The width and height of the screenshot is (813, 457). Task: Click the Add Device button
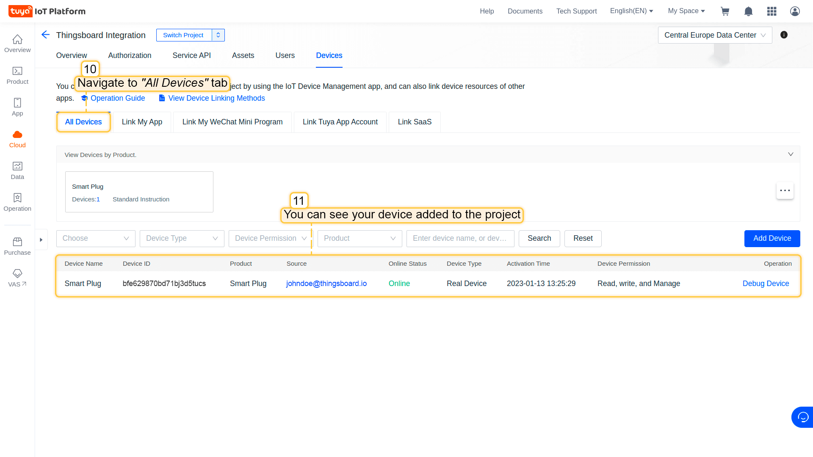[772, 239]
